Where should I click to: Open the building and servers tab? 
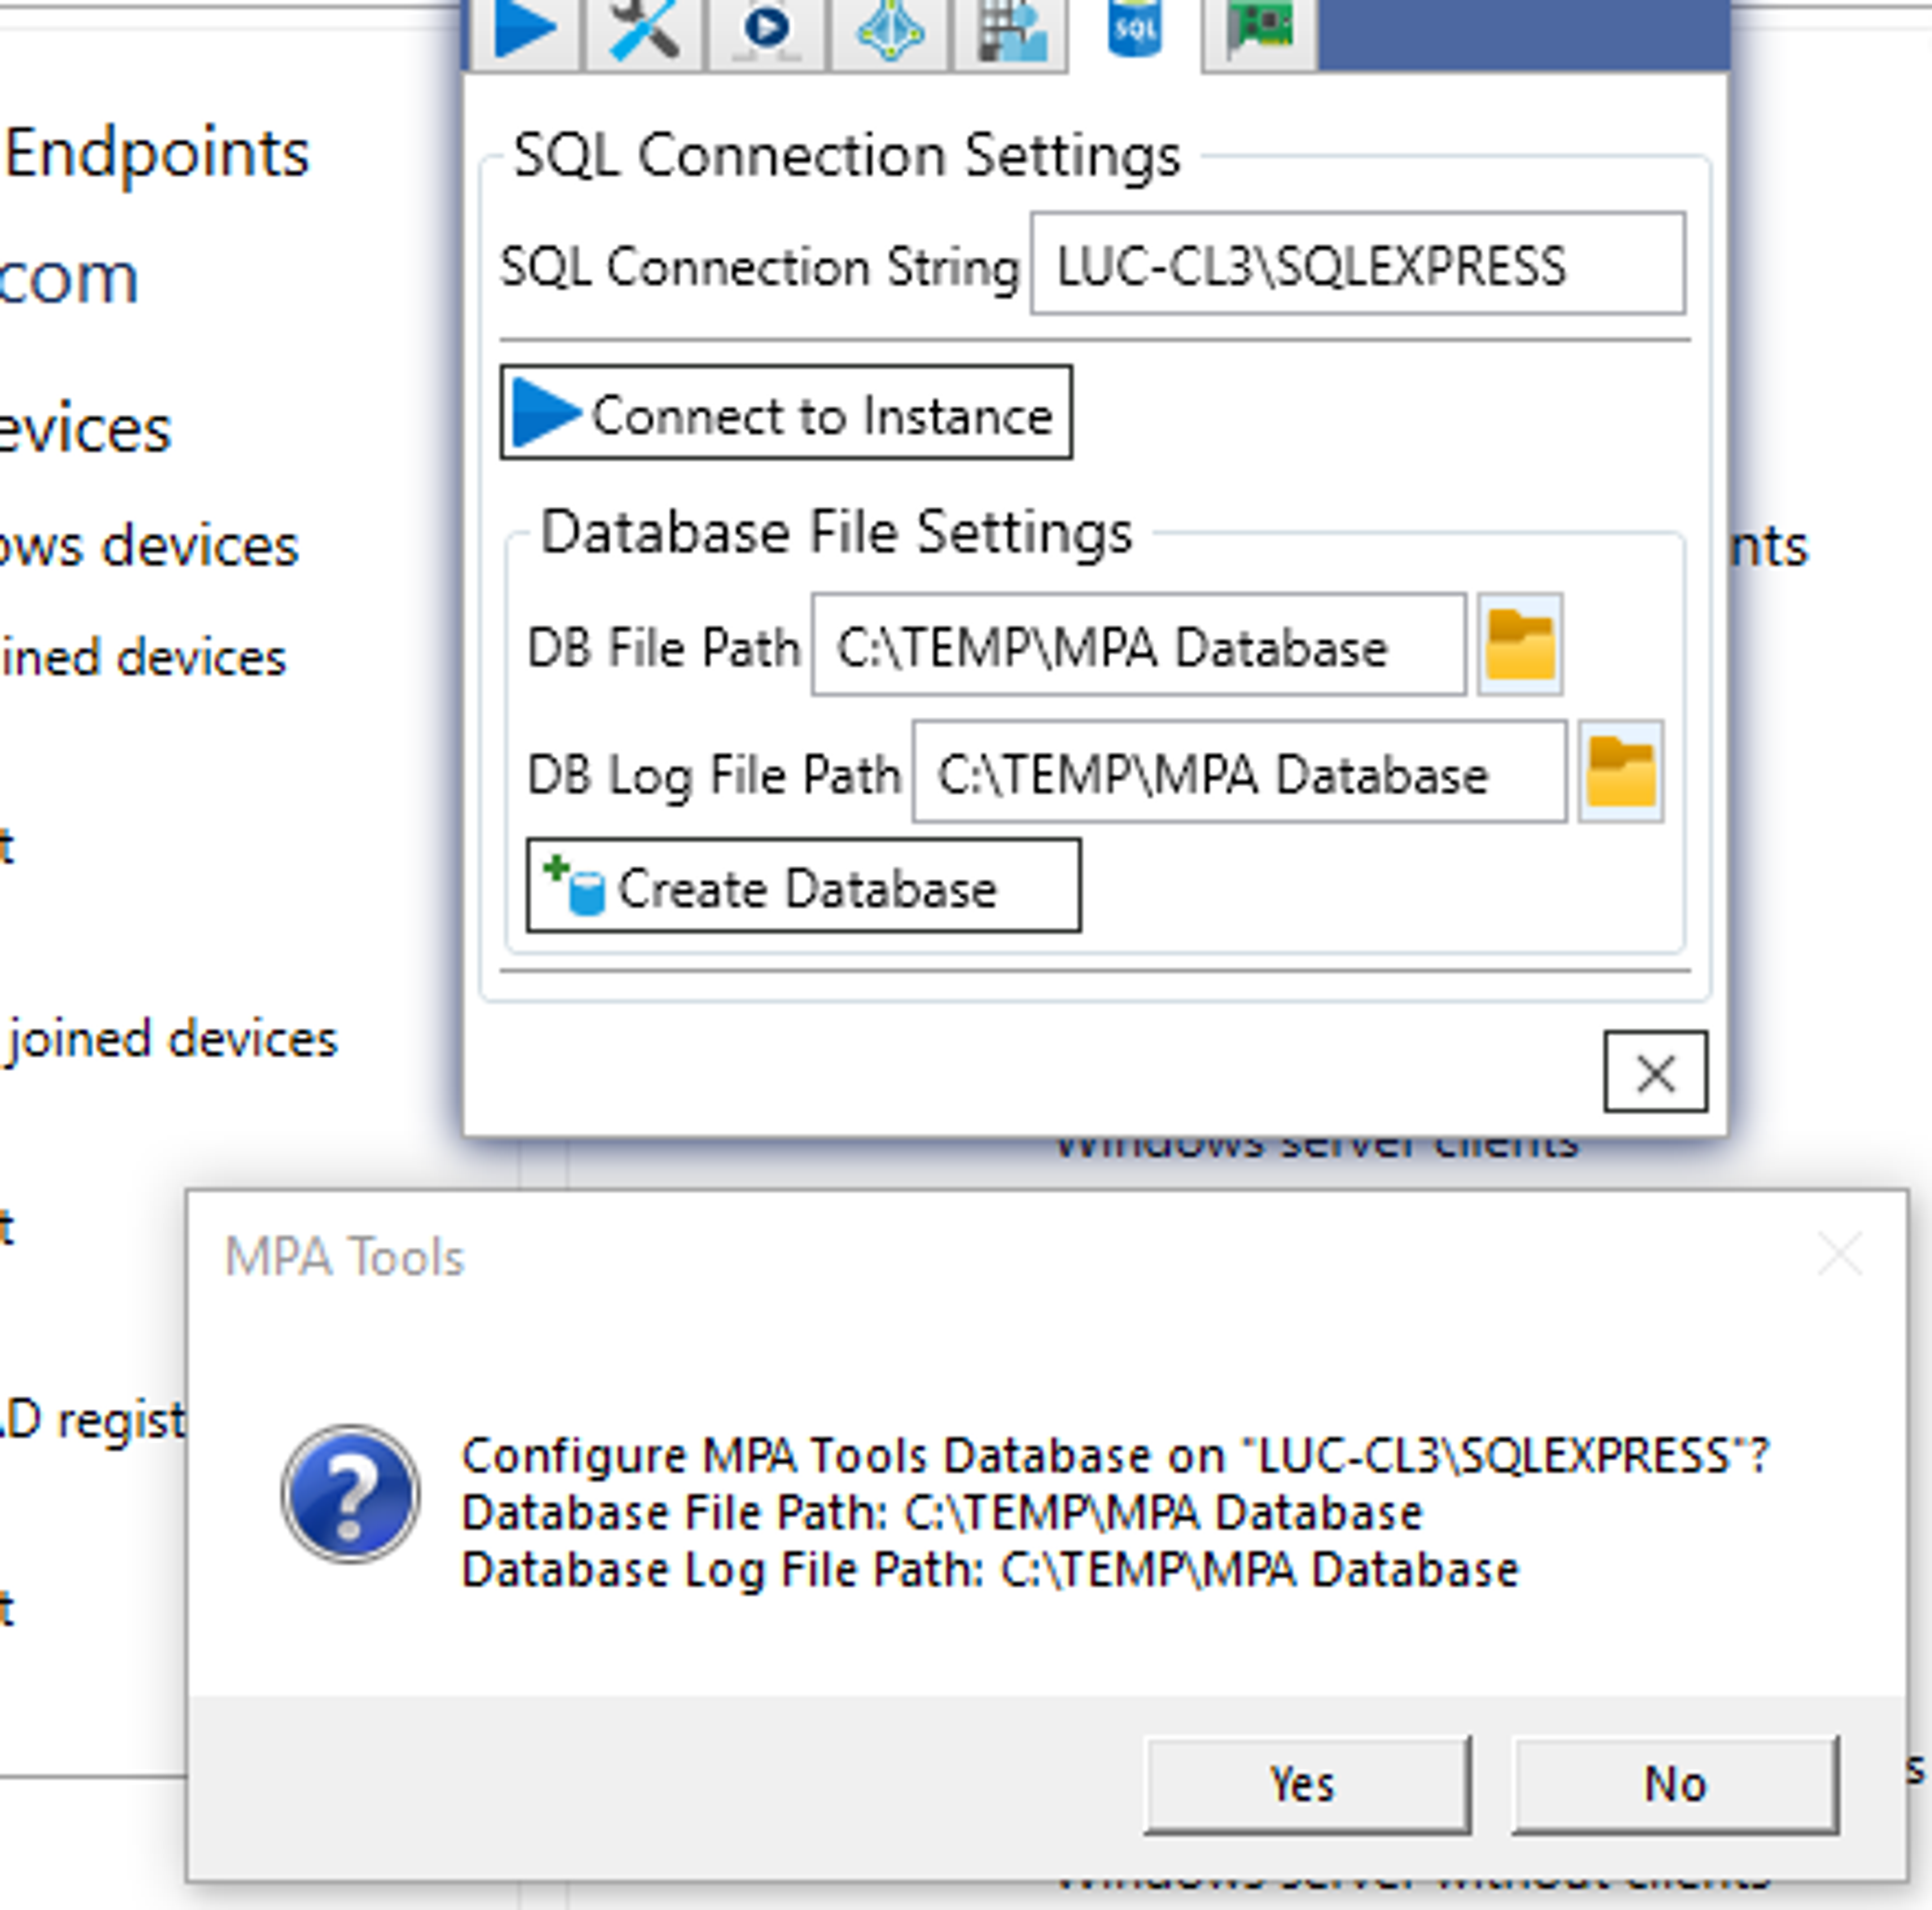point(1011,30)
